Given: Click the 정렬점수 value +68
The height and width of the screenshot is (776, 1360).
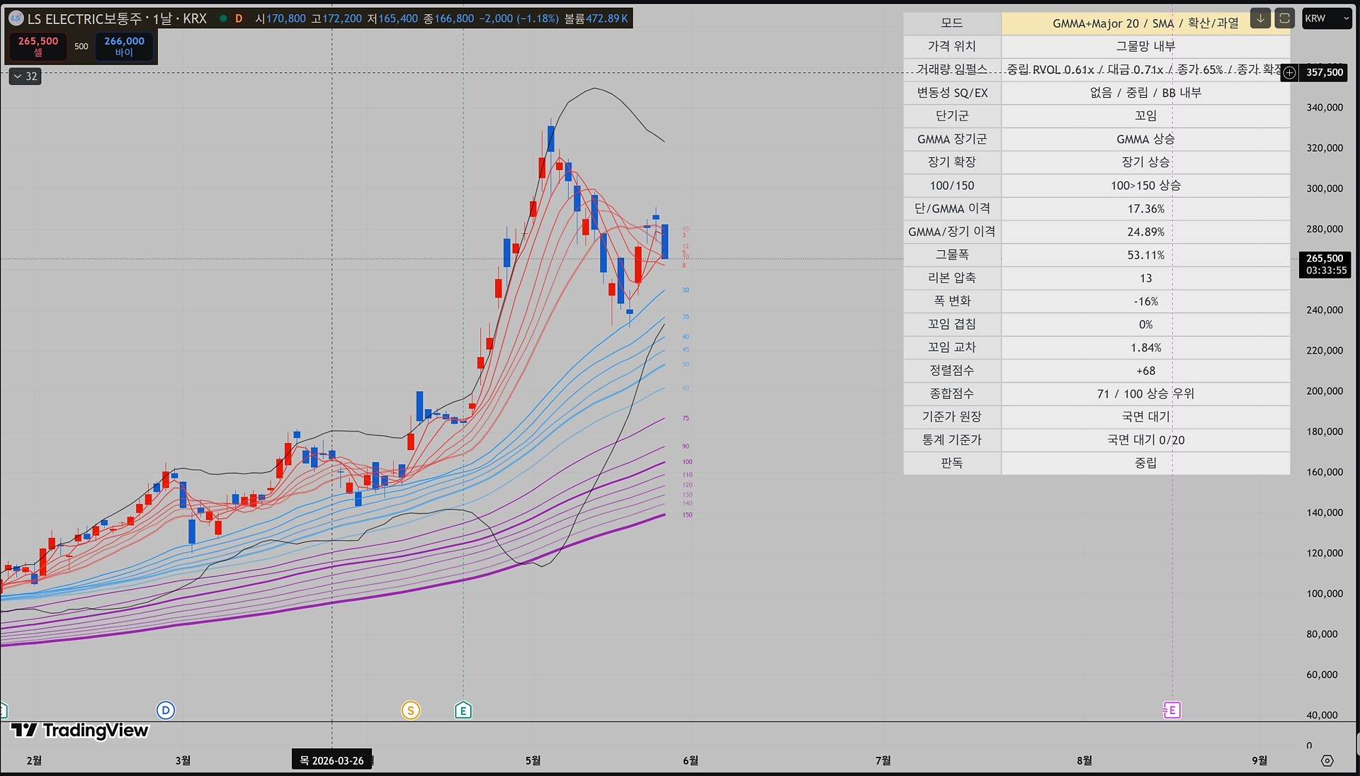Looking at the screenshot, I should (1145, 371).
